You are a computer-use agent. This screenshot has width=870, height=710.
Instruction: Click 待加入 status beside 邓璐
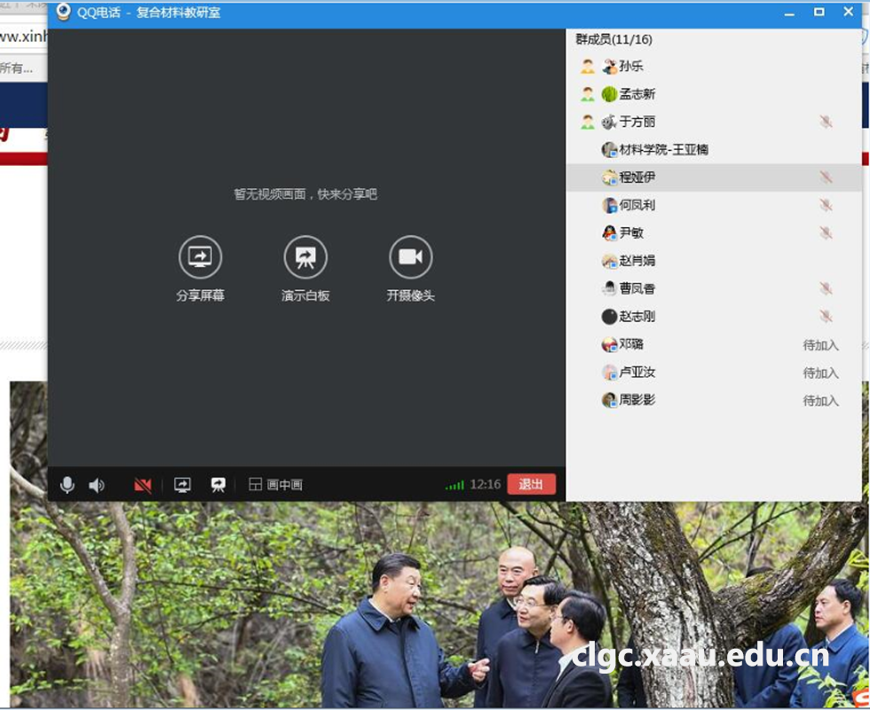click(x=820, y=345)
